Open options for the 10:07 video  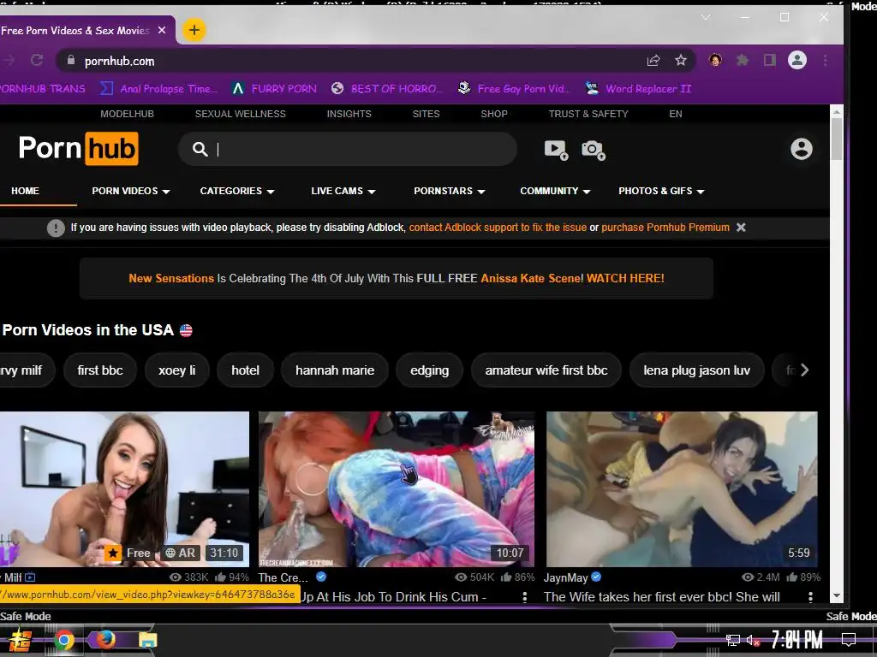coord(525,597)
